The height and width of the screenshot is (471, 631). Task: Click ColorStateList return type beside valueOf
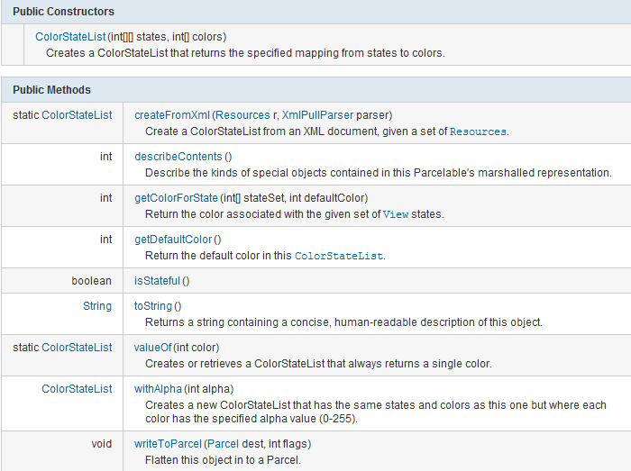pos(77,347)
